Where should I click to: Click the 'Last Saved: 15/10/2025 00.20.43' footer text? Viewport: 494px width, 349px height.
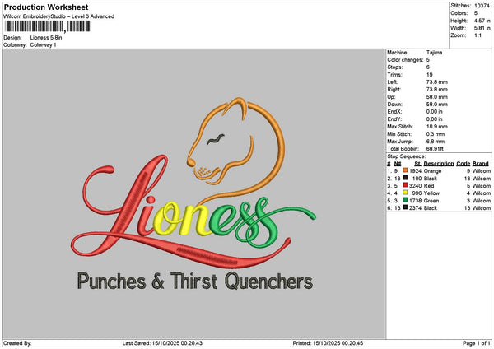point(162,343)
